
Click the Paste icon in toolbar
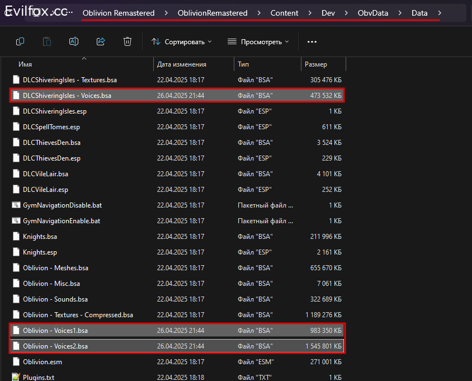pyautogui.click(x=46, y=41)
